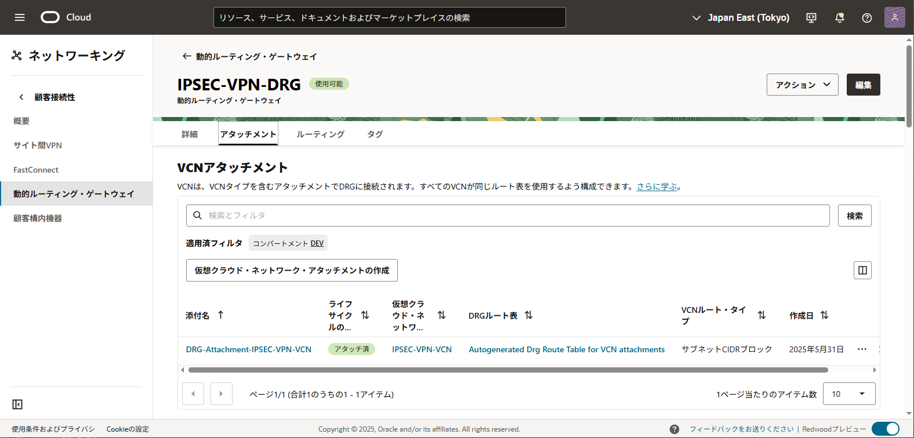Image resolution: width=914 pixels, height=438 pixels.
Task: Open row actions menu for DRG-Attachment-IPSEC-VPN-VCN
Action: click(862, 349)
